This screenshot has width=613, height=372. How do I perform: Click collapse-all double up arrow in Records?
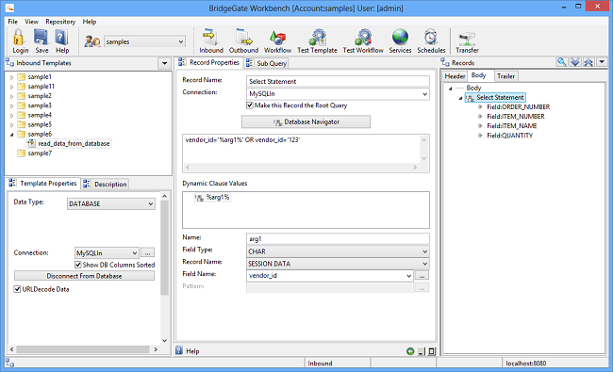(x=588, y=62)
